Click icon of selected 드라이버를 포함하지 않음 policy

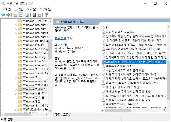pos(103,62)
